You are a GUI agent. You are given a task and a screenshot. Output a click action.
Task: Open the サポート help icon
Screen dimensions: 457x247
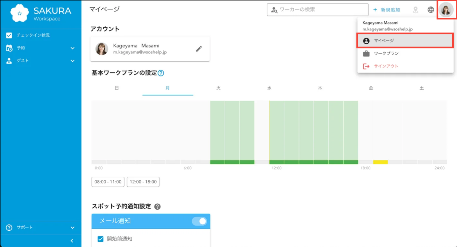tap(9, 227)
